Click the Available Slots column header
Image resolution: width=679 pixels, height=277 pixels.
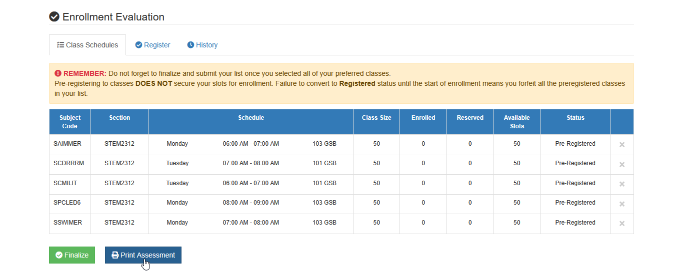click(516, 122)
